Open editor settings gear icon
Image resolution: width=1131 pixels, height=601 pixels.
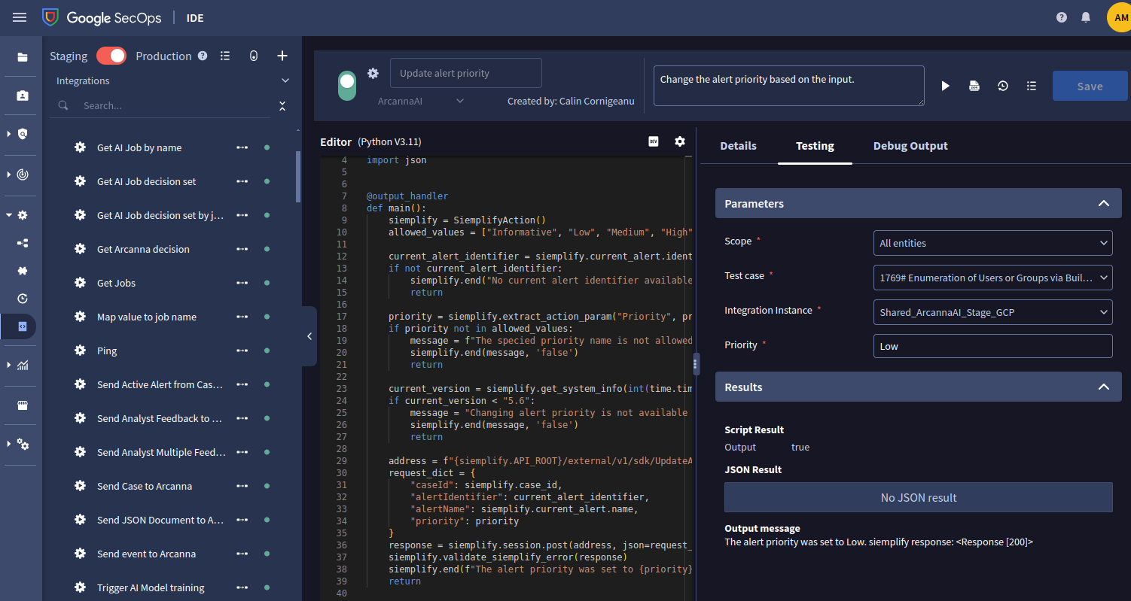tap(680, 141)
